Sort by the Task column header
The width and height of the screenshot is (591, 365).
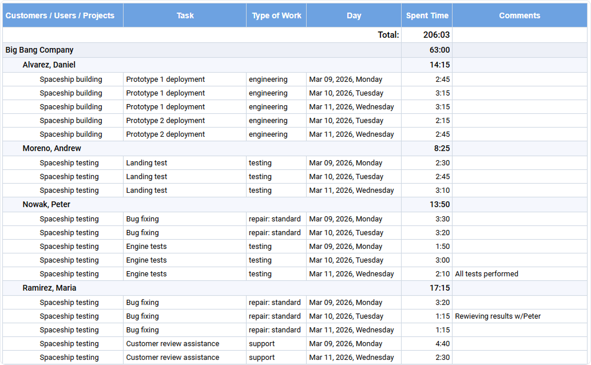point(184,15)
